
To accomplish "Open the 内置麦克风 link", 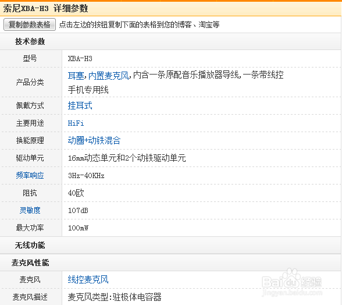I will (109, 76).
